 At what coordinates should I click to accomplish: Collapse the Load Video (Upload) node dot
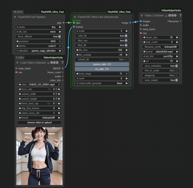(17, 63)
